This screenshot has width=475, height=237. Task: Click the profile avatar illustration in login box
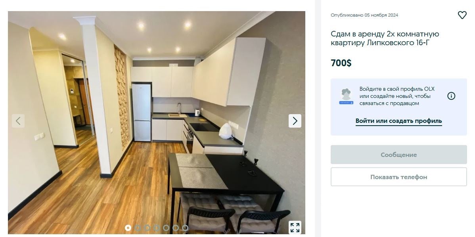click(x=346, y=97)
